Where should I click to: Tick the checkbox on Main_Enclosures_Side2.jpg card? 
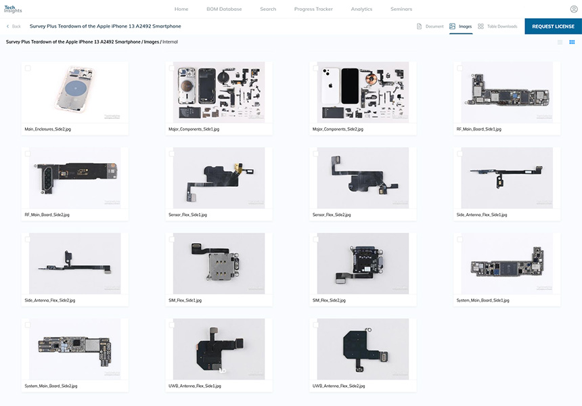click(28, 68)
